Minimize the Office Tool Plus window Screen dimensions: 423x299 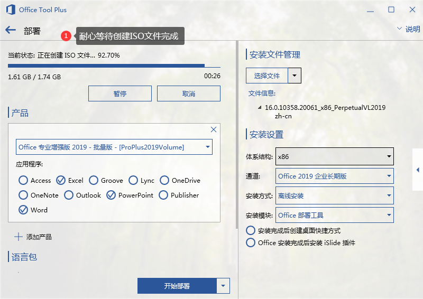370,10
